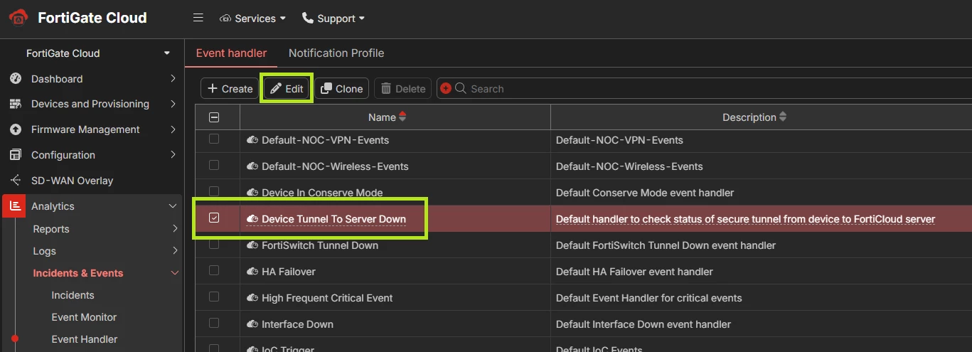Collapse the Analytics section chevron
Image resolution: width=972 pixels, height=352 pixels.
[173, 206]
